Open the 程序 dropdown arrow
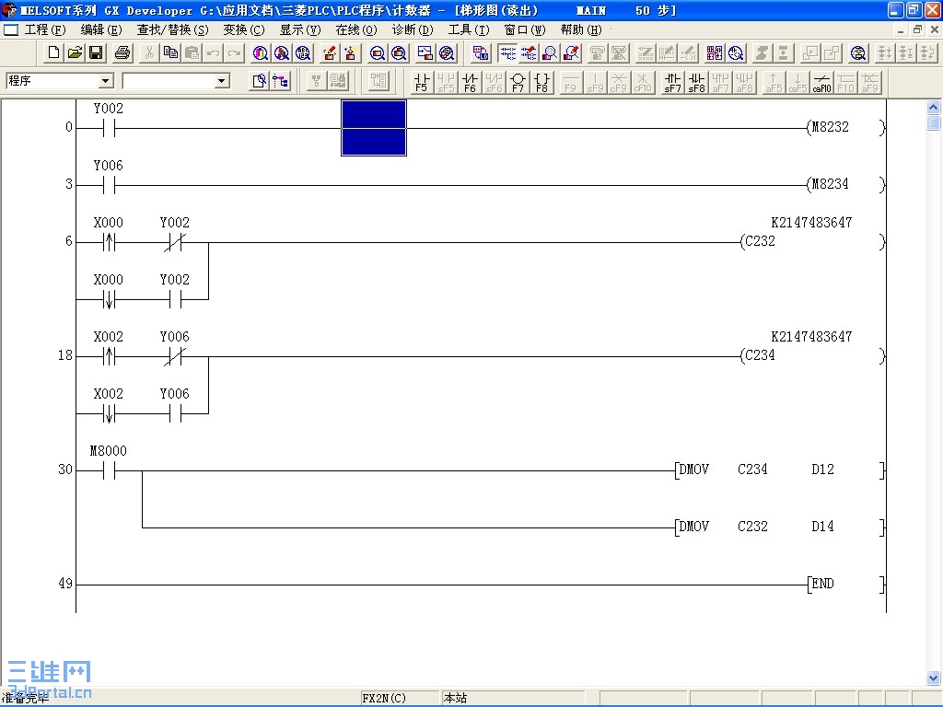 coord(106,81)
